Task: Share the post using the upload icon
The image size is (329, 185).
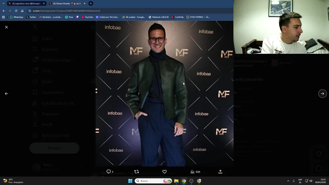Action: (220, 172)
